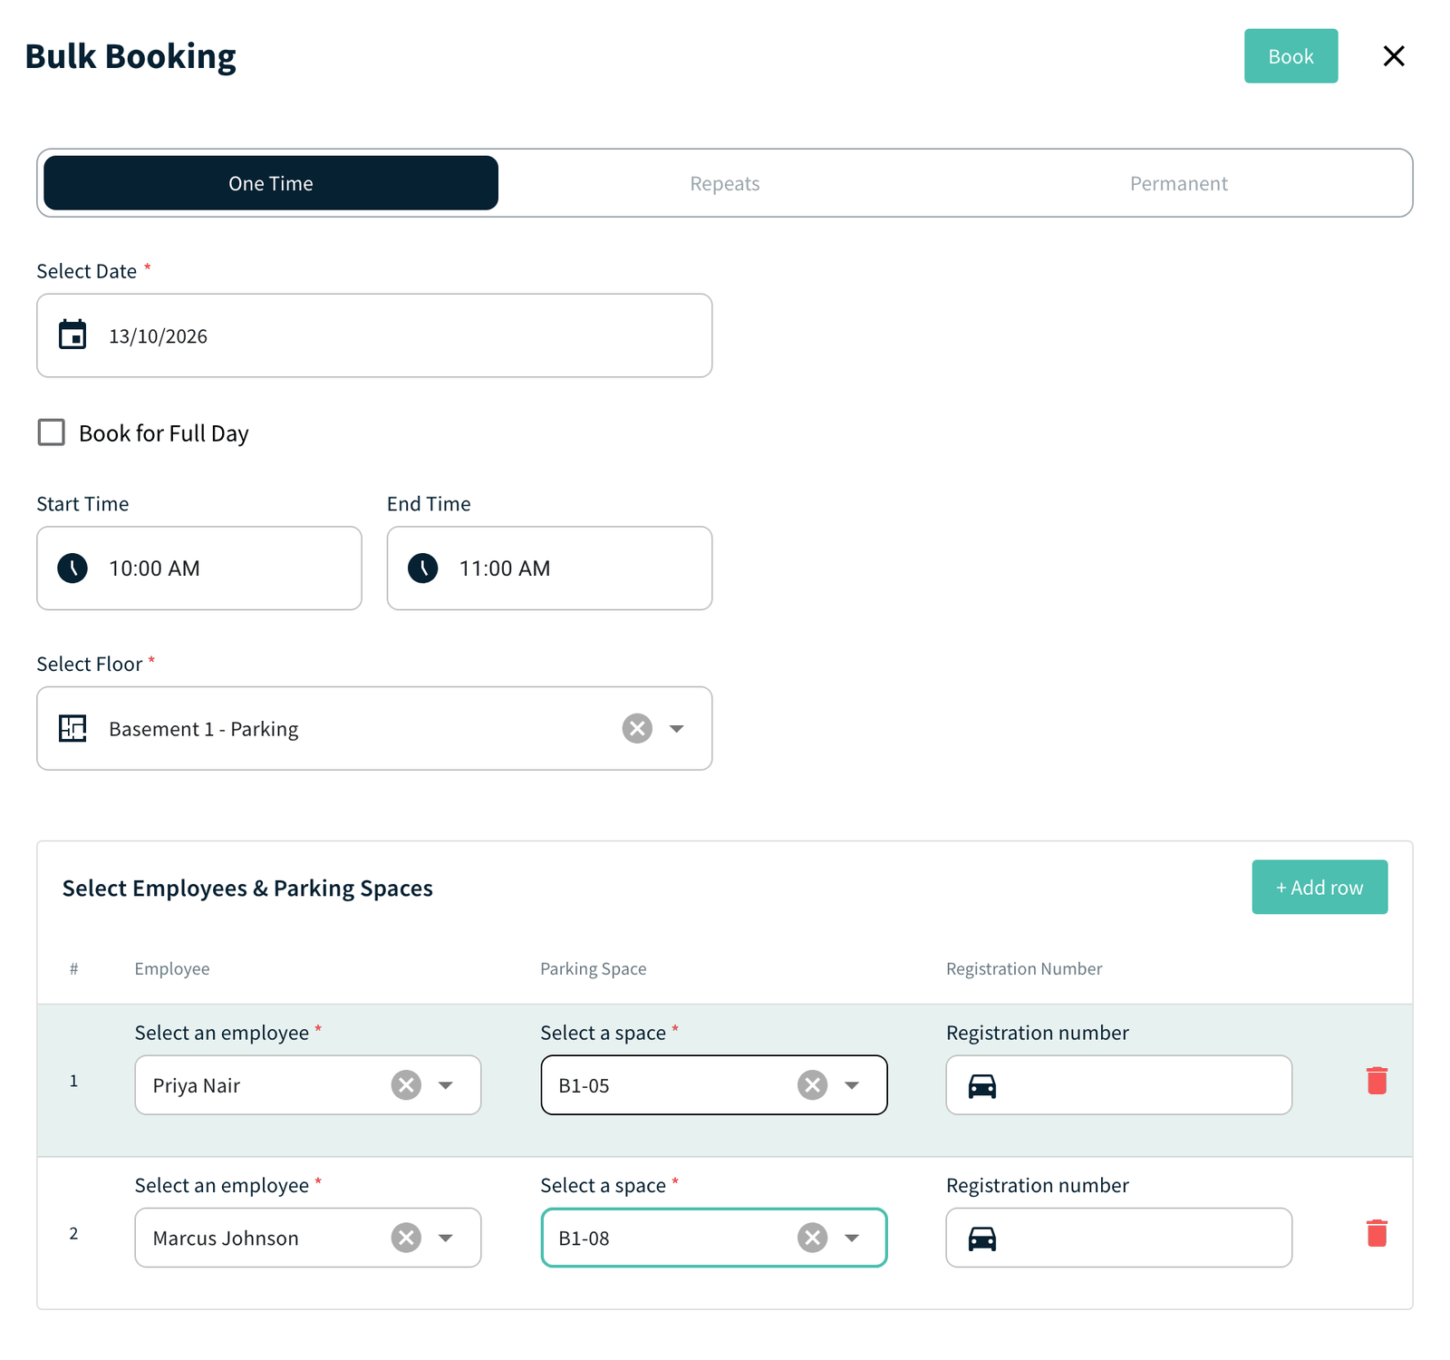This screenshot has width=1450, height=1360.
Task: Click the floor plan icon in Select Floor
Action: 72,728
